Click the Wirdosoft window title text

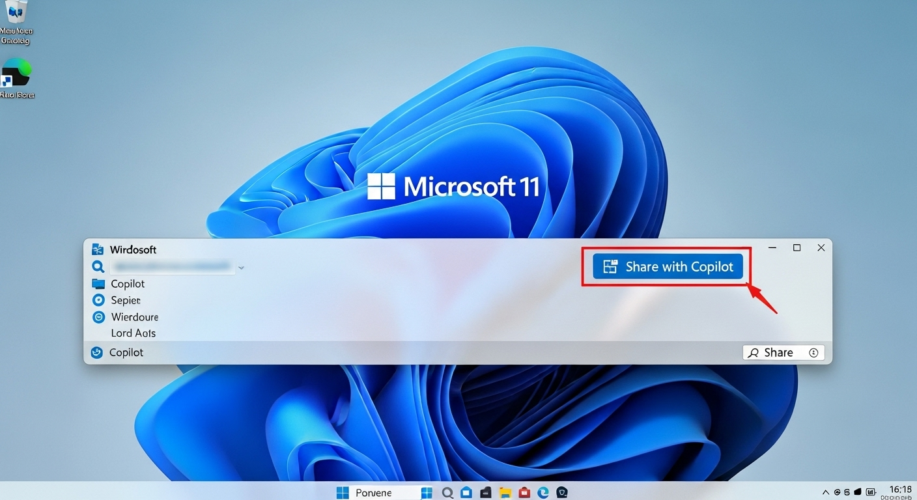point(133,249)
